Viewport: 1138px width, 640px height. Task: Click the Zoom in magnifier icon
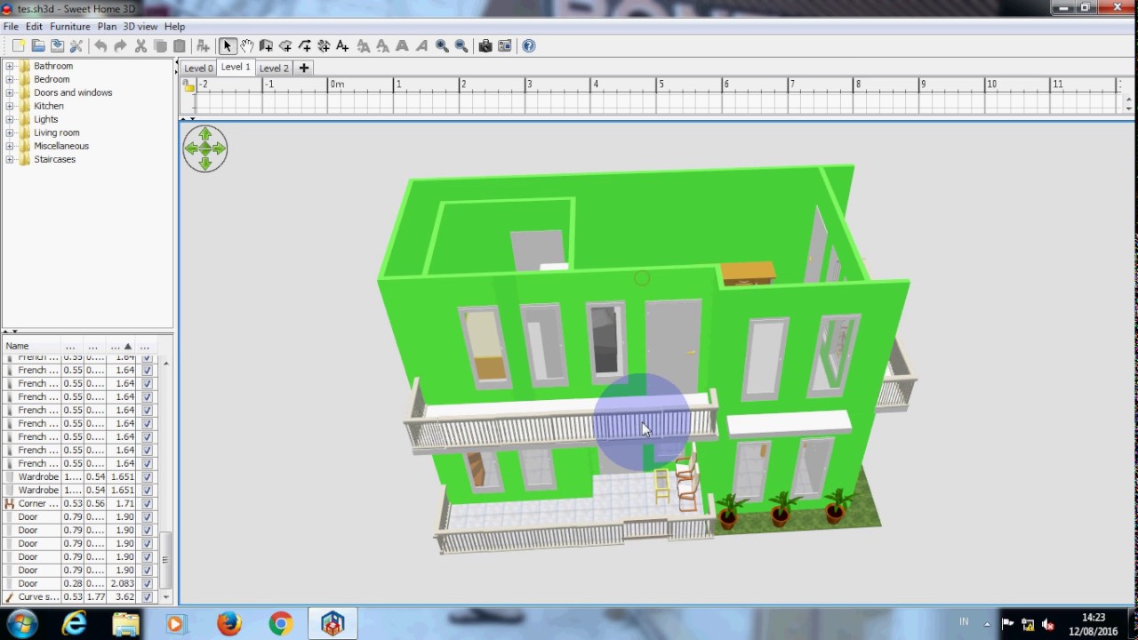(x=442, y=46)
